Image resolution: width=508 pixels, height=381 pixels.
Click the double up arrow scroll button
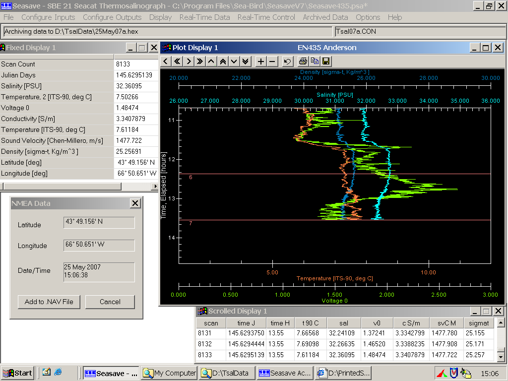tap(223, 62)
